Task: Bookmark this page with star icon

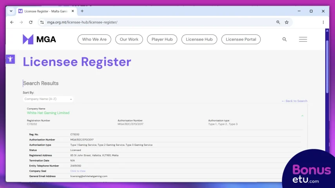Action: tap(287, 22)
